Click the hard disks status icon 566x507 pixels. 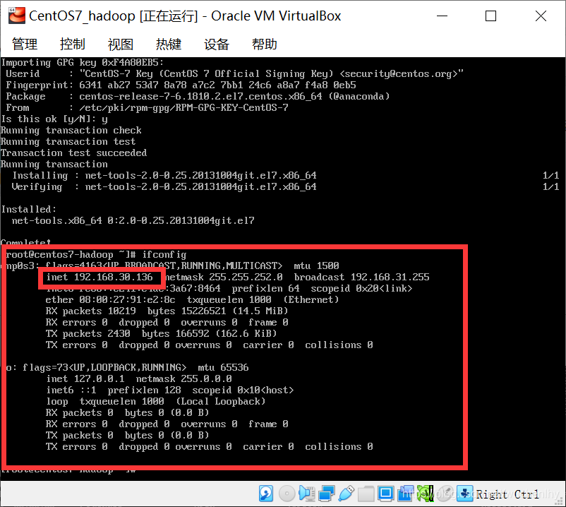pos(265,494)
